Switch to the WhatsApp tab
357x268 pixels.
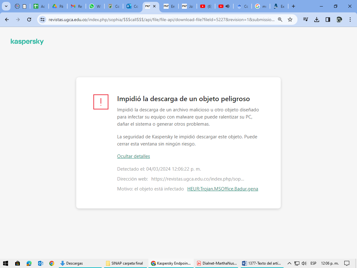point(95,6)
